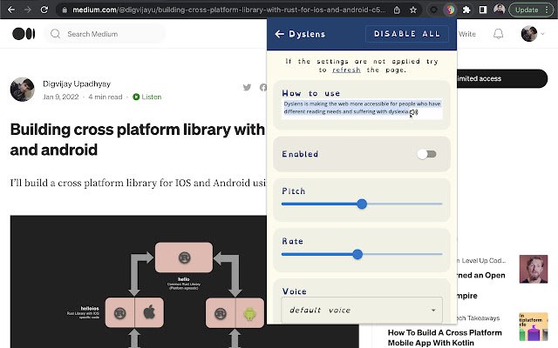Open the Chrome profile avatar
The width and height of the screenshot is (558, 348).
[x=500, y=10]
